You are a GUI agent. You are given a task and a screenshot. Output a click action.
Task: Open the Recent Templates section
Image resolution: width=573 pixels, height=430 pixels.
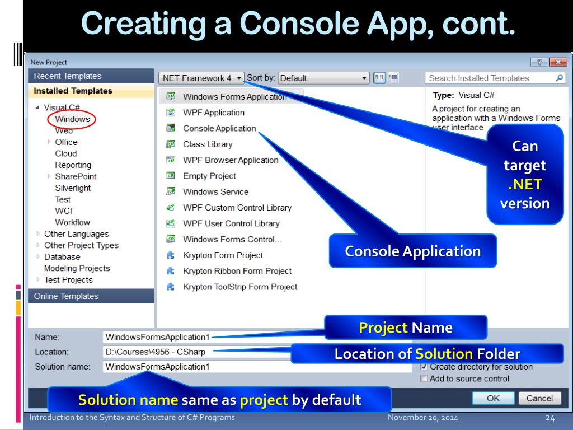click(x=91, y=76)
